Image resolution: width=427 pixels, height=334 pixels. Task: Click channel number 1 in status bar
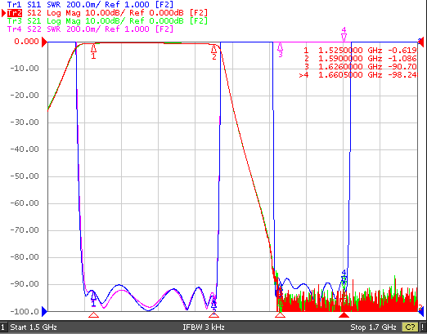tap(2, 327)
